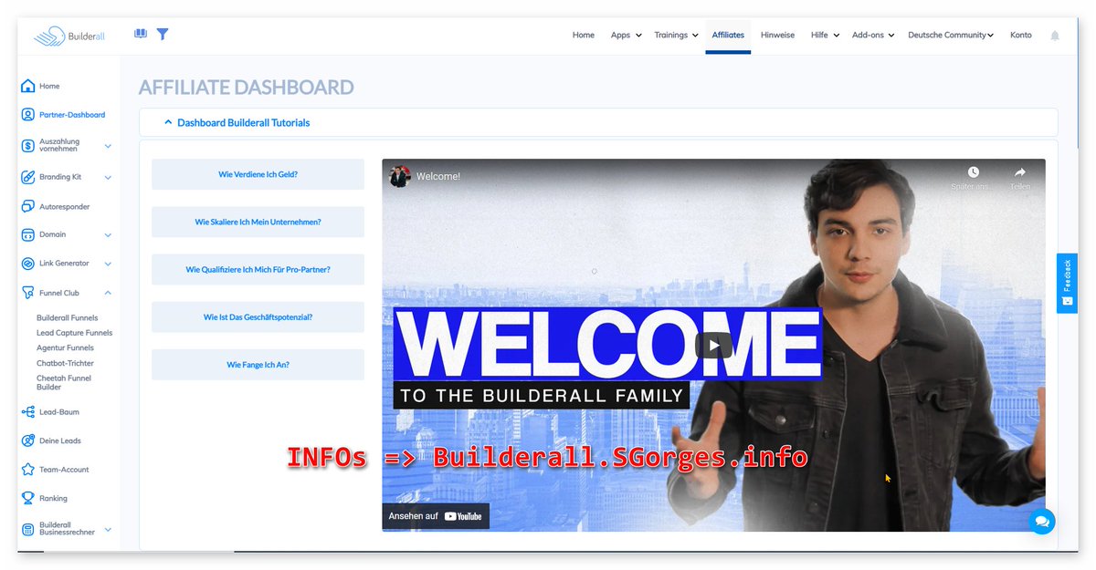The width and height of the screenshot is (1096, 570).
Task: Open the chat bubble icon
Action: coord(1042,522)
